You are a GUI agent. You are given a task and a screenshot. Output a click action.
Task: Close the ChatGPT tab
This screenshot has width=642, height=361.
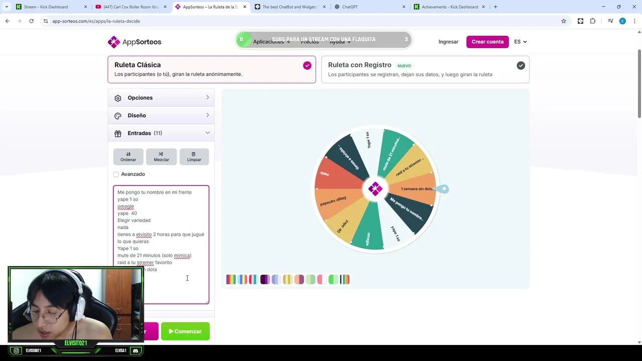coord(404,7)
